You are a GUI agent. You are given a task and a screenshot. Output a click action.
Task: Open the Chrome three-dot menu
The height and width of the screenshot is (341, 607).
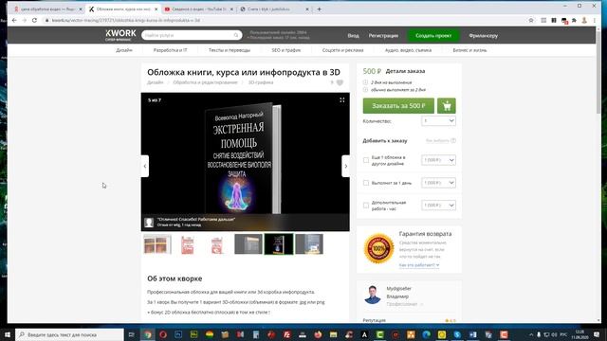tap(595, 20)
